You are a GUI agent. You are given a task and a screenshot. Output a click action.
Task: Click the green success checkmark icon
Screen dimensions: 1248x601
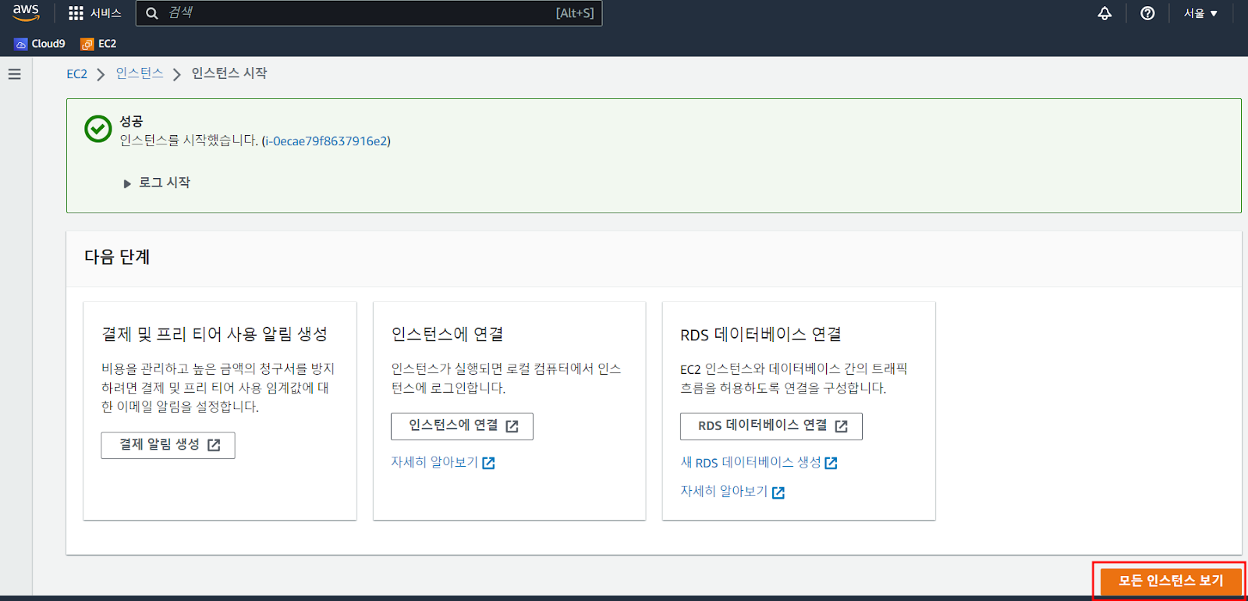click(98, 129)
